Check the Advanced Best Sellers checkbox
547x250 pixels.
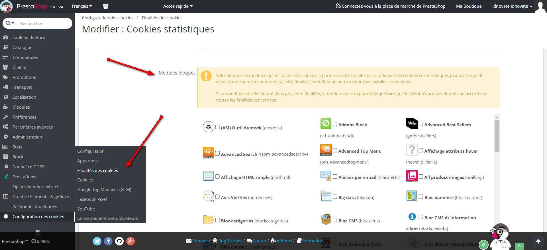point(421,124)
